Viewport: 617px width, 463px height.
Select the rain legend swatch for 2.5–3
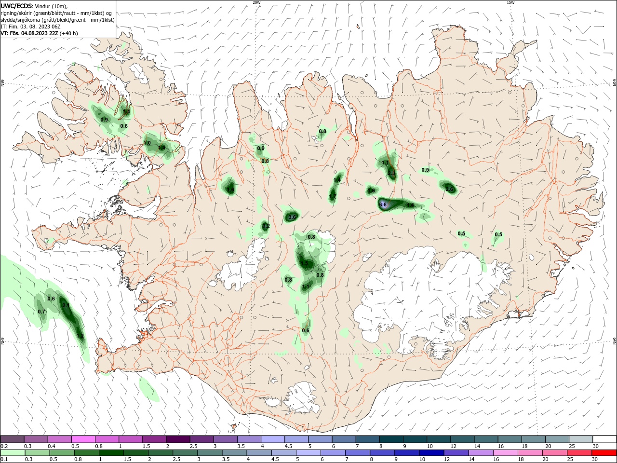point(185,453)
